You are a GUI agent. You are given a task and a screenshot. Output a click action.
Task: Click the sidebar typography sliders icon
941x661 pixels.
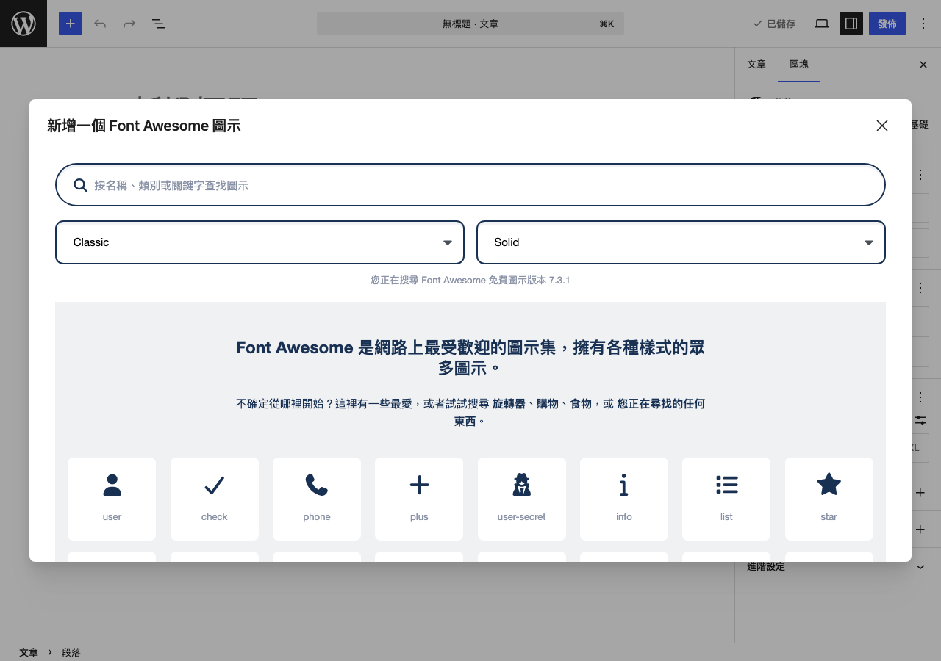(x=920, y=420)
